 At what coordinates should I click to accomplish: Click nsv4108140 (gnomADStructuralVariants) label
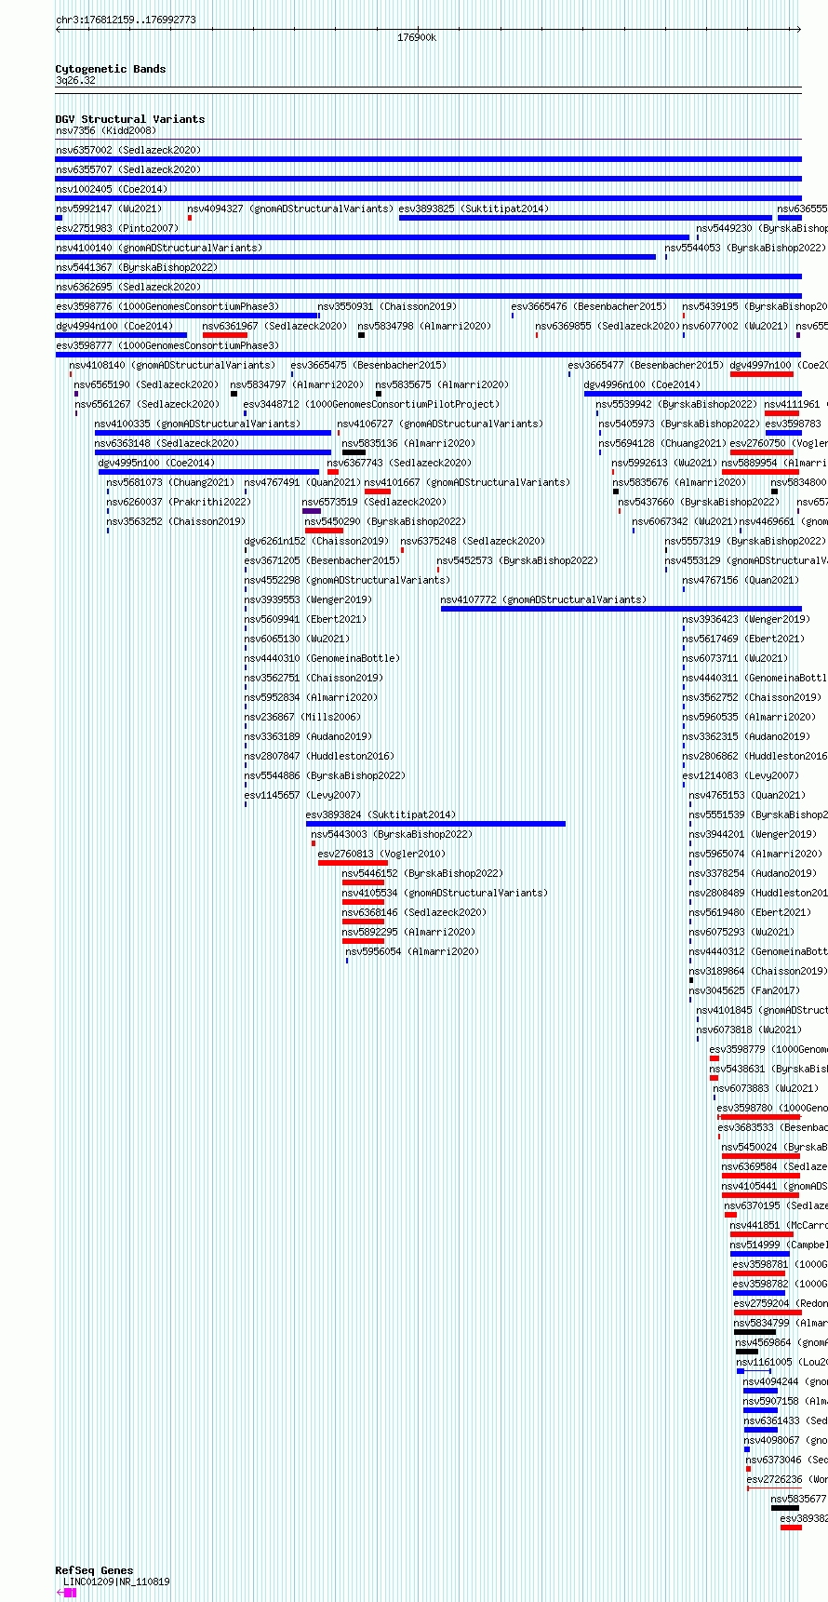172,366
